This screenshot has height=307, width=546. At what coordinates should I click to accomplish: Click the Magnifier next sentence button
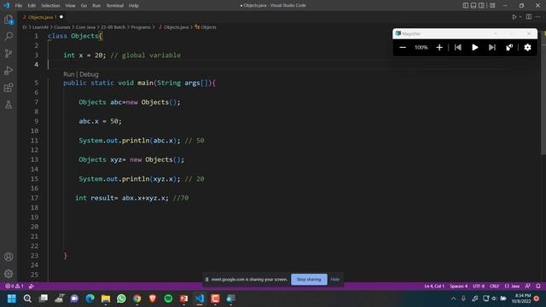pos(491,48)
